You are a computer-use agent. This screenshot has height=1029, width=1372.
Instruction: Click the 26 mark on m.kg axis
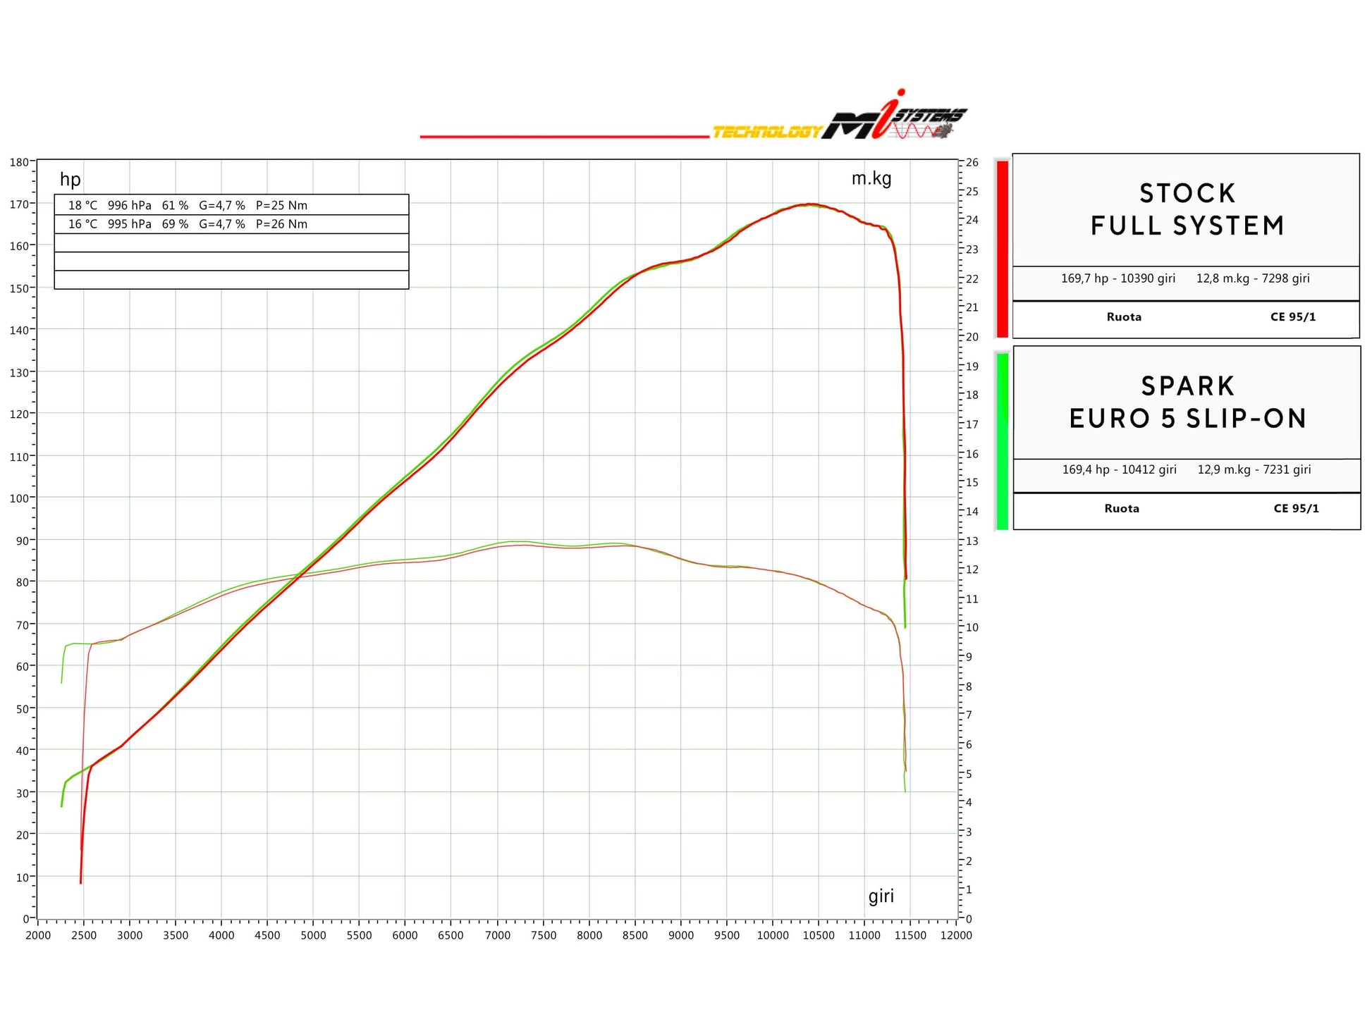[x=972, y=163]
